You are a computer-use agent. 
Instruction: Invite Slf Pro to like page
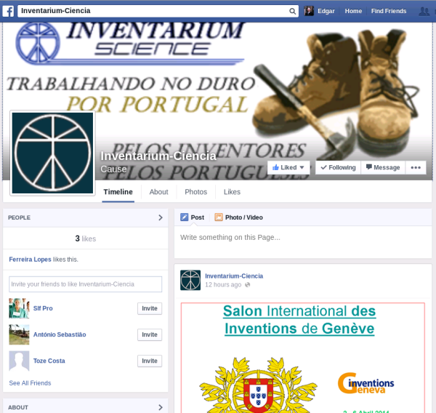(150, 308)
